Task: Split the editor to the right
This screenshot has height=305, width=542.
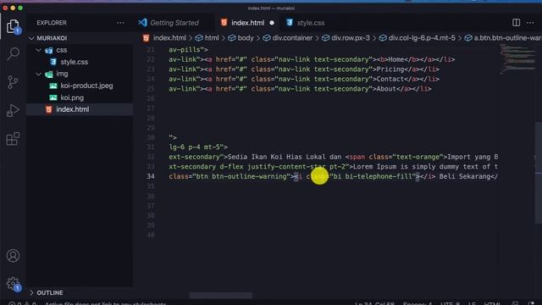Action: click(x=516, y=23)
